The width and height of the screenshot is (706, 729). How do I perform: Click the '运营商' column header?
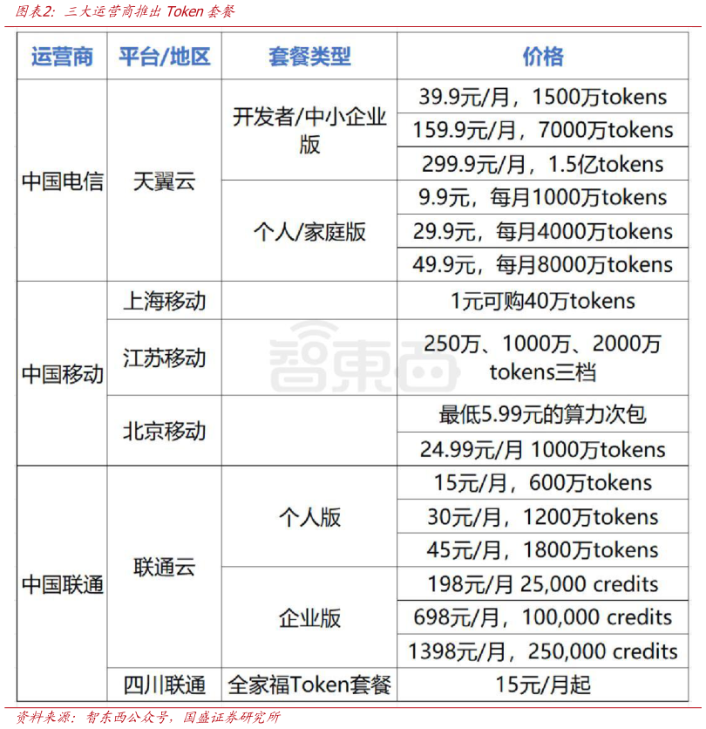(62, 57)
